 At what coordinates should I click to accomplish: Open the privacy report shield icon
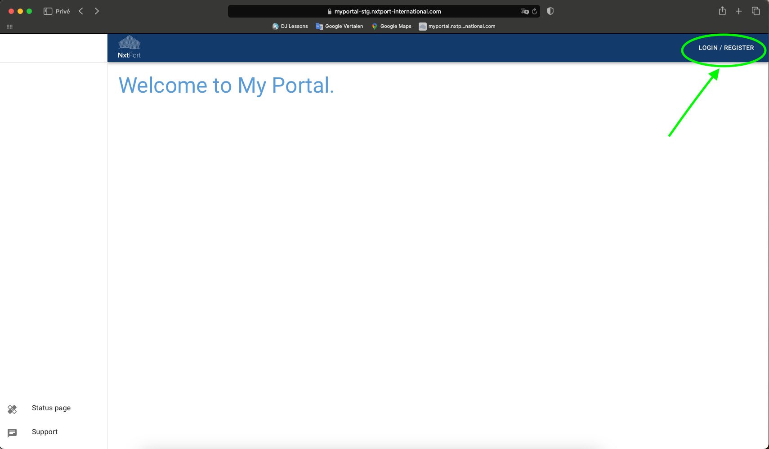coord(550,11)
